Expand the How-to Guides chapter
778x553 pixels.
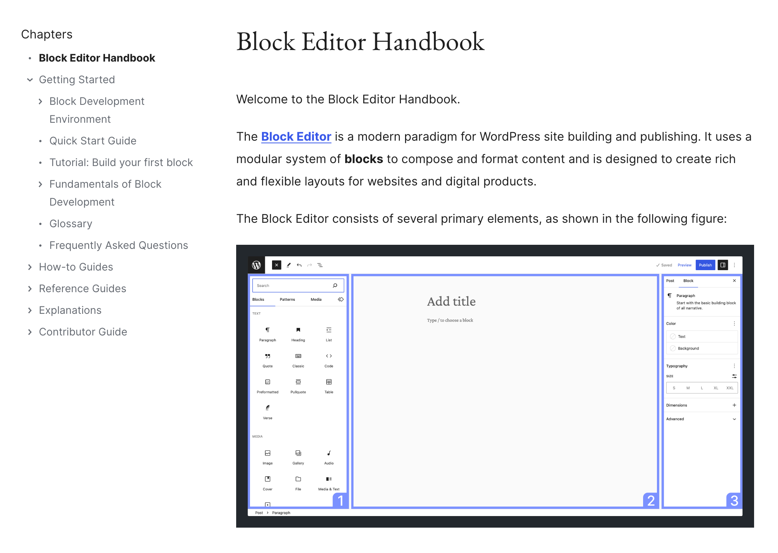pos(30,267)
